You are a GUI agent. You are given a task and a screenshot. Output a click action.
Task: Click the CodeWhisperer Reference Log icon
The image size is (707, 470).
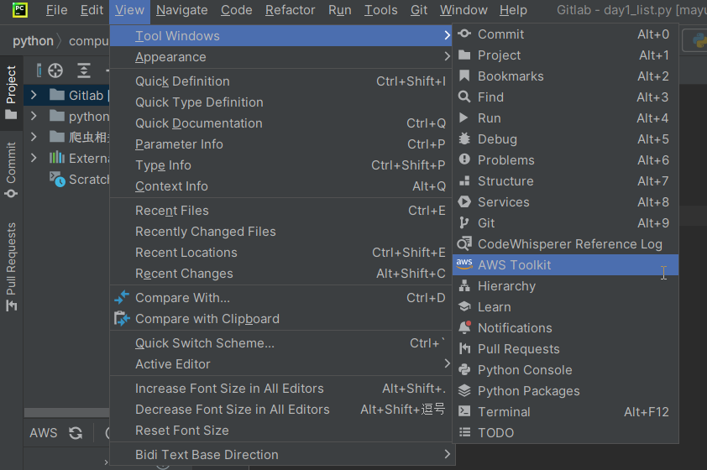point(464,243)
